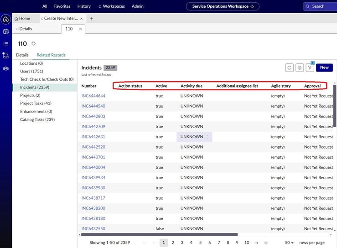Jump to last page arrow
The height and width of the screenshot is (248, 337).
(266, 243)
